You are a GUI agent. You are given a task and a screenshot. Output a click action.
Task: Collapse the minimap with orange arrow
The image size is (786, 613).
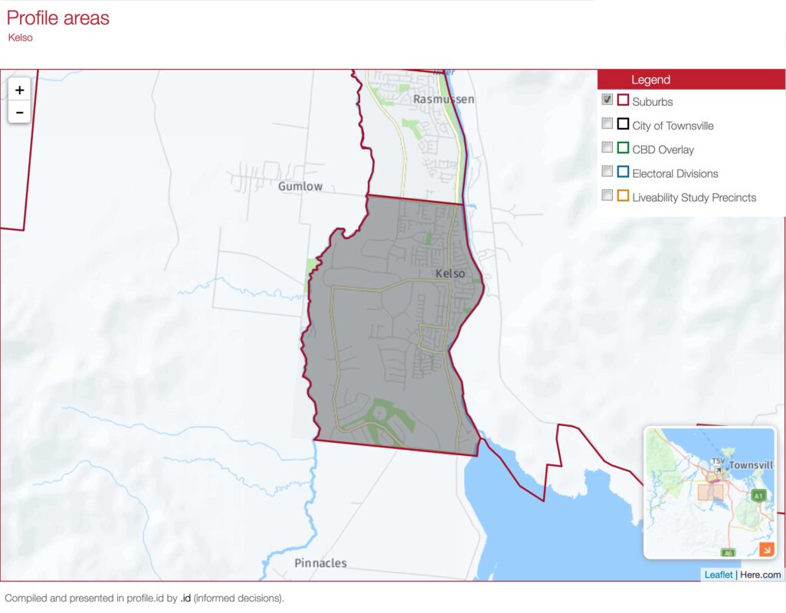766,549
